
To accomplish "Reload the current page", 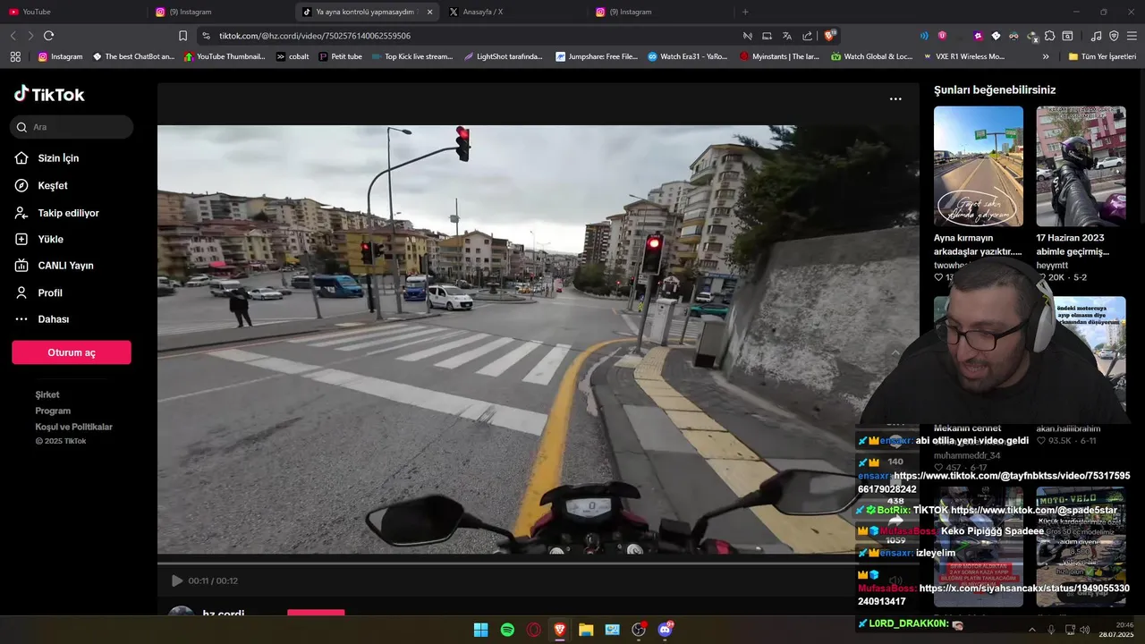I will click(48, 36).
